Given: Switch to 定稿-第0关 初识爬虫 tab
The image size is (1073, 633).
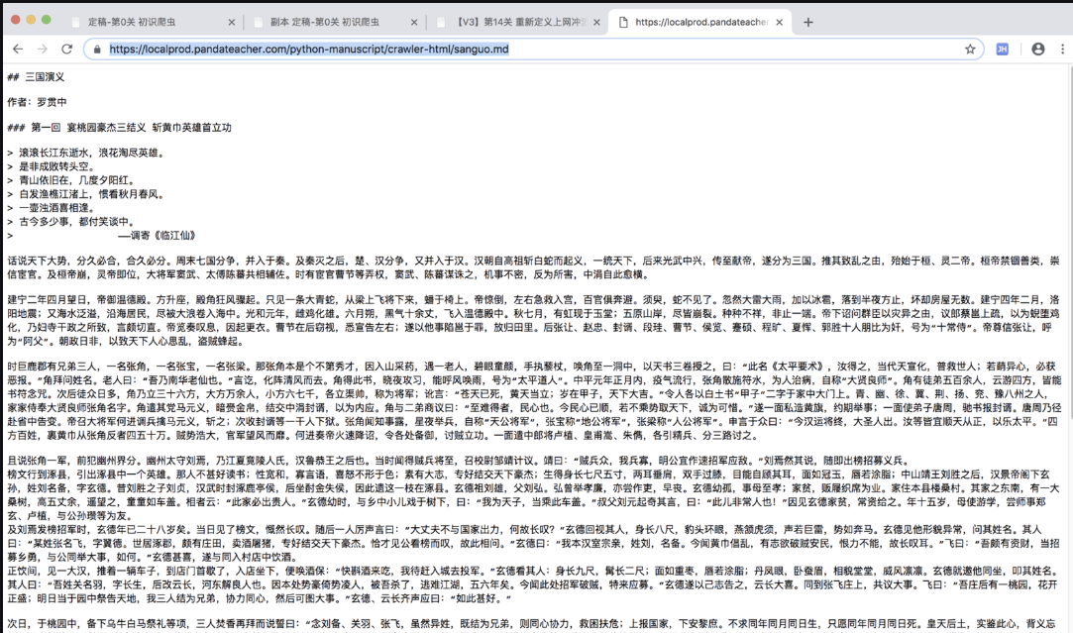Looking at the screenshot, I should tap(132, 22).
